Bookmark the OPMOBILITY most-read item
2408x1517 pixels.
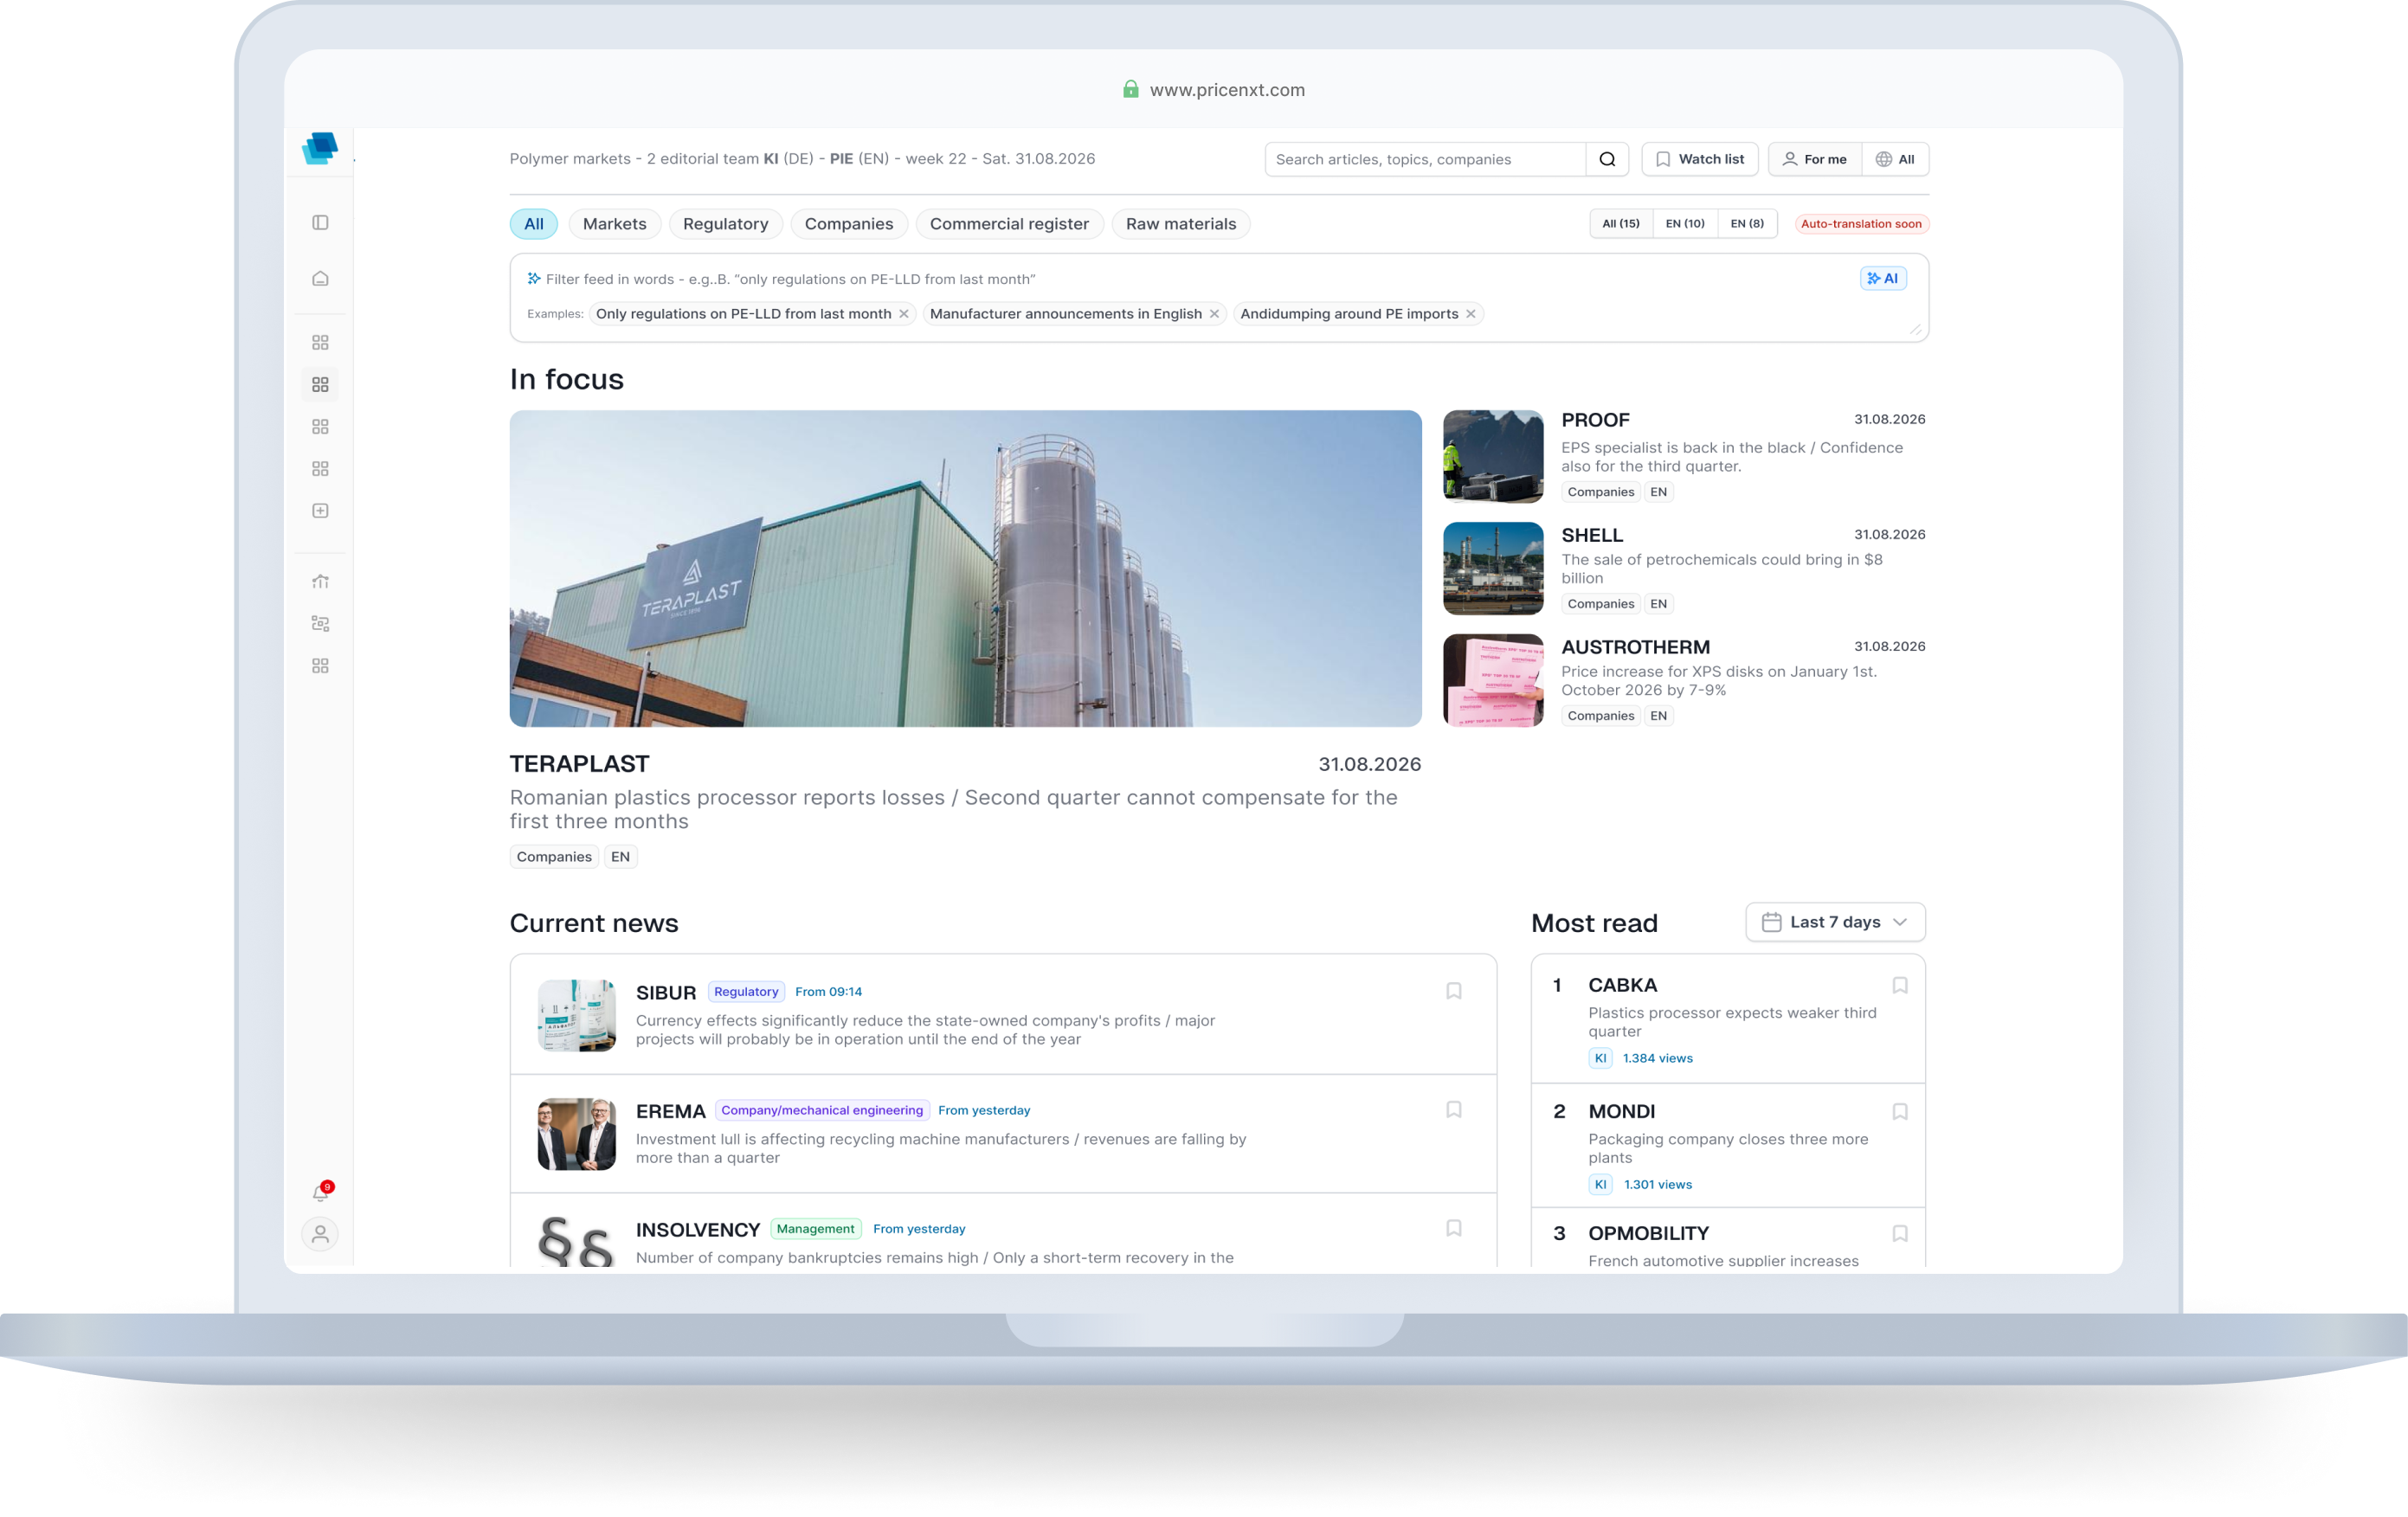click(1900, 1233)
